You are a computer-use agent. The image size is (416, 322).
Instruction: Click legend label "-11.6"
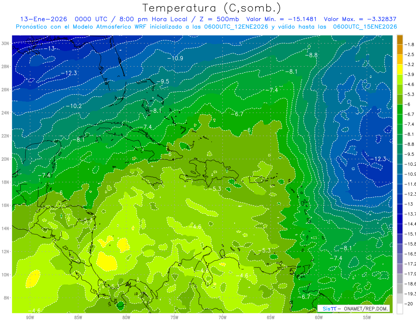(410, 184)
